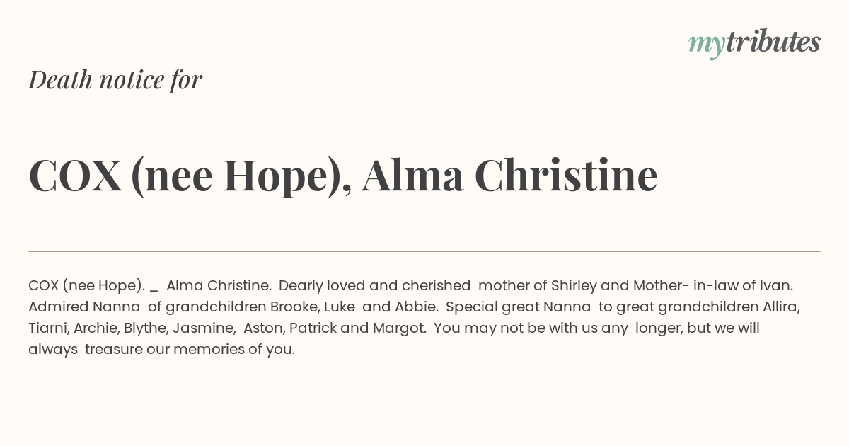Viewport: 849px width, 446px height.
Task: Click the word "Shirley" in the notice text
Action: coord(574,286)
